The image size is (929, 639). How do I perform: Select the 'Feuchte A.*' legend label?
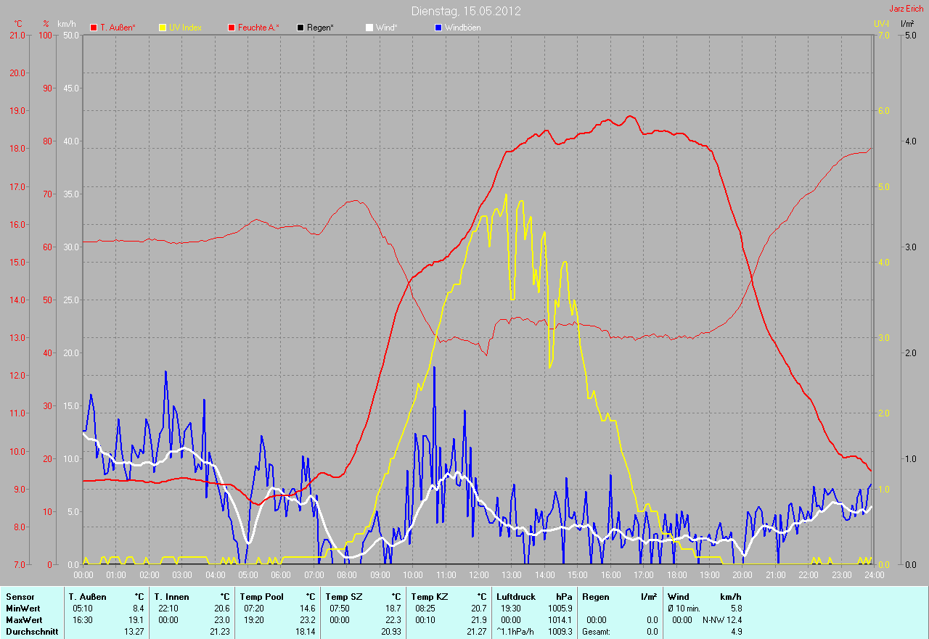tap(259, 28)
